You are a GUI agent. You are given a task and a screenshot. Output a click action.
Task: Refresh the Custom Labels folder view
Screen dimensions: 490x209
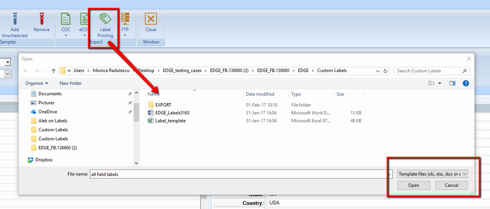pos(386,71)
